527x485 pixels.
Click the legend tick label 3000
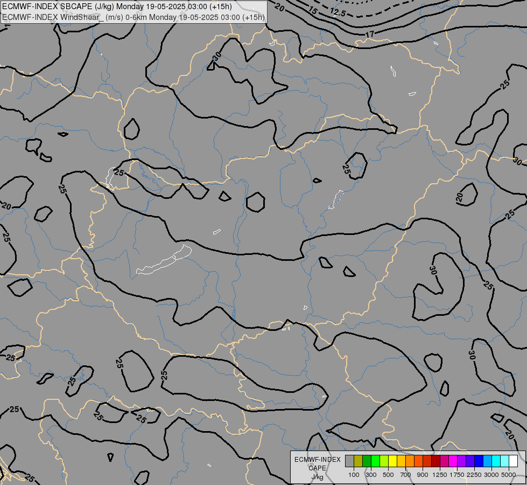point(491,475)
